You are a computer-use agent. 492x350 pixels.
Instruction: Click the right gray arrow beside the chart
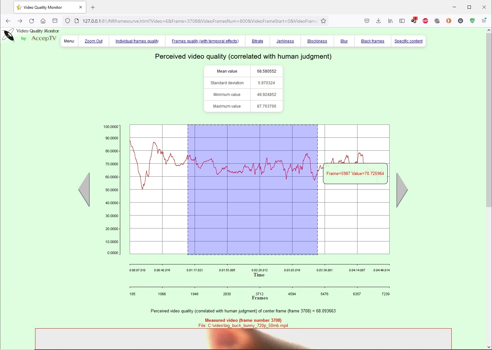[402, 190]
